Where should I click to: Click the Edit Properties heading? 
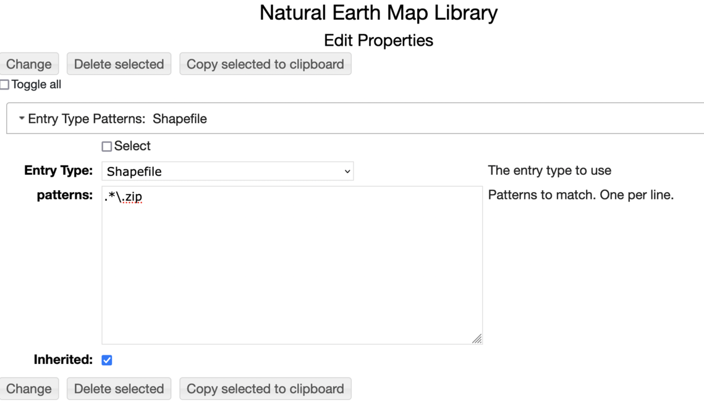(378, 41)
